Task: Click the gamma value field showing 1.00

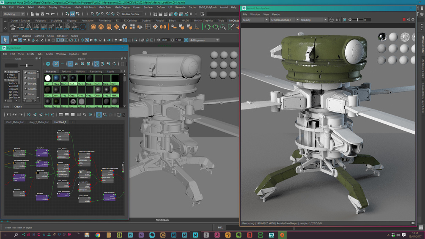Action: pyautogui.click(x=178, y=40)
